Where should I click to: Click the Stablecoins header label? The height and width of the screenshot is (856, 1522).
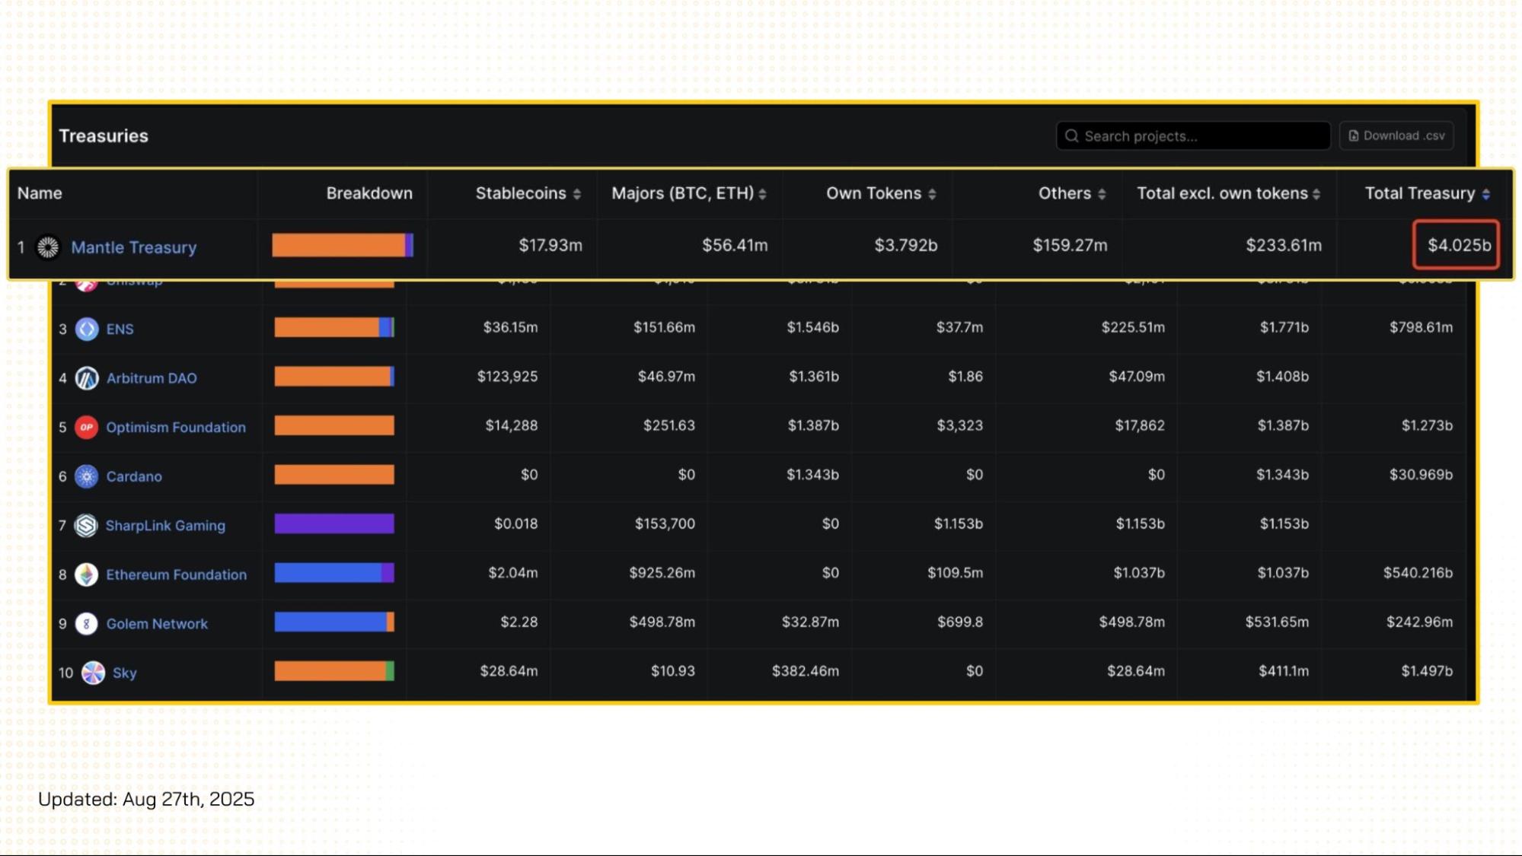coord(521,193)
